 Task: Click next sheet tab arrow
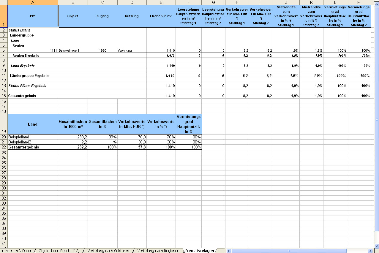point(12,251)
